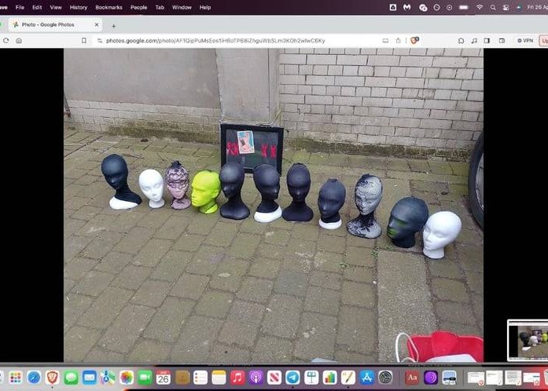Click the Brave Shields icon in address bar
The width and height of the screenshot is (548, 391).
[x=414, y=40]
